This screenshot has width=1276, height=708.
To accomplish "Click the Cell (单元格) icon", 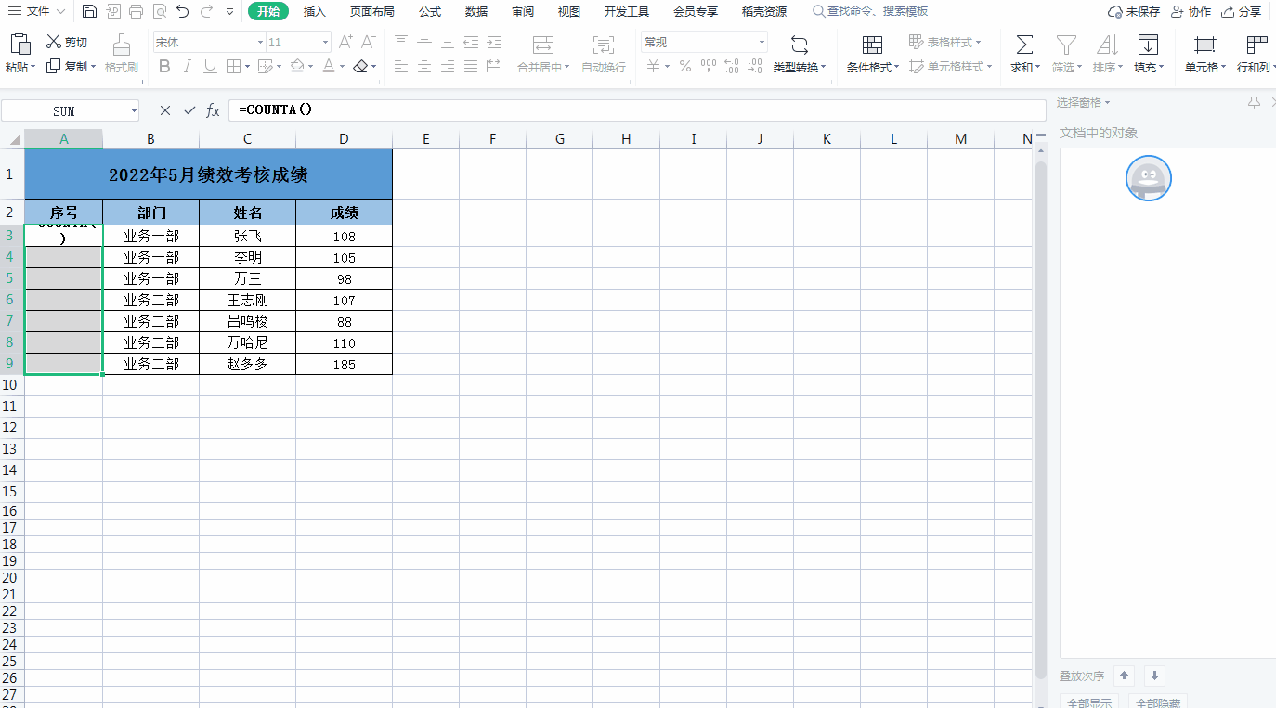I will pos(1205,45).
